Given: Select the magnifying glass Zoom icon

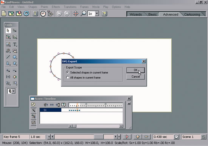Looking at the screenshot, I should [x=84, y=14].
